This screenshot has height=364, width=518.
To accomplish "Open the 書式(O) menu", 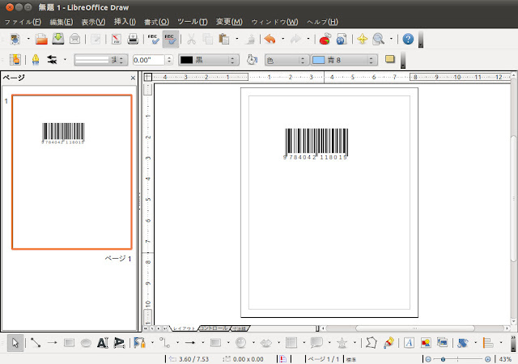I will [x=156, y=22].
